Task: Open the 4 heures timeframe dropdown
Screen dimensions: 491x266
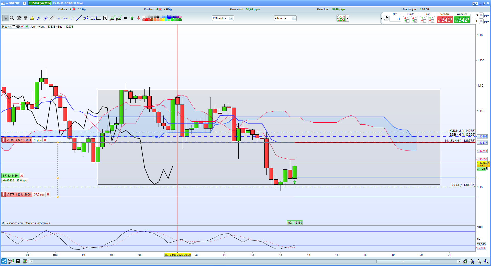Action: (x=285, y=18)
